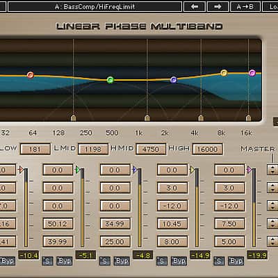Solo the yellow band with its S button
The image size is (278, 278).
click(162, 261)
